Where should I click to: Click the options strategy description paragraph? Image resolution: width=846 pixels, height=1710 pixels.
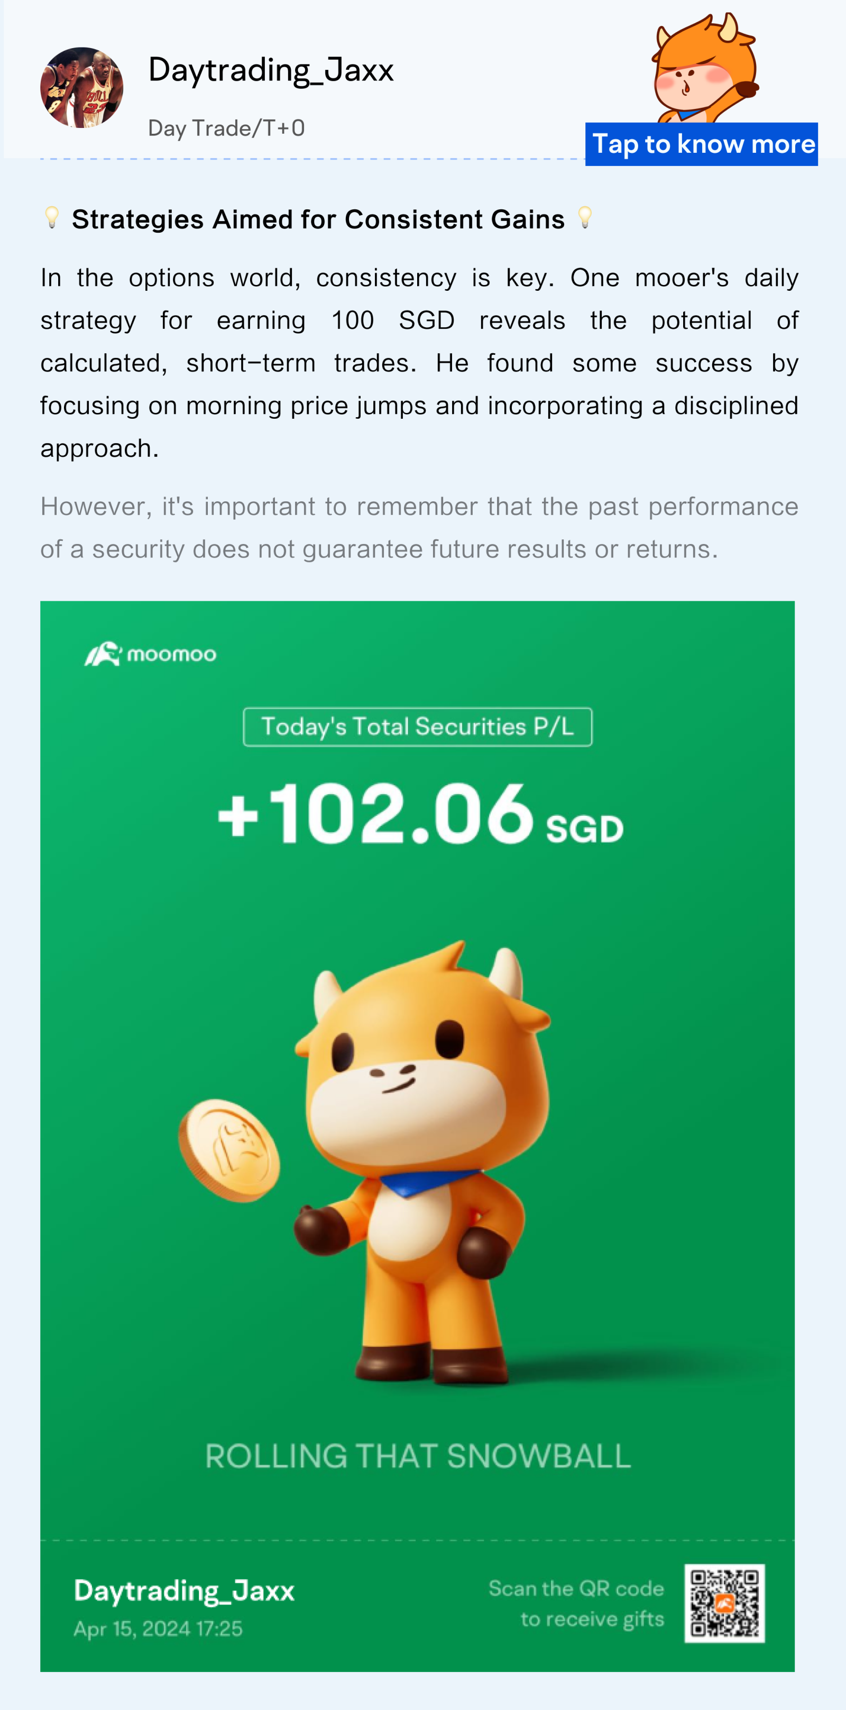coord(418,362)
